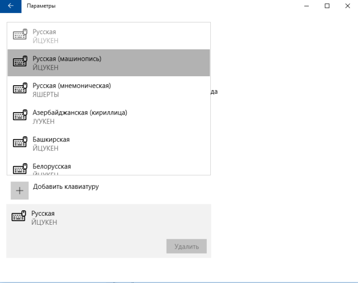This screenshot has height=283, width=358.
Task: Close the Параметры window
Action: 348,6
